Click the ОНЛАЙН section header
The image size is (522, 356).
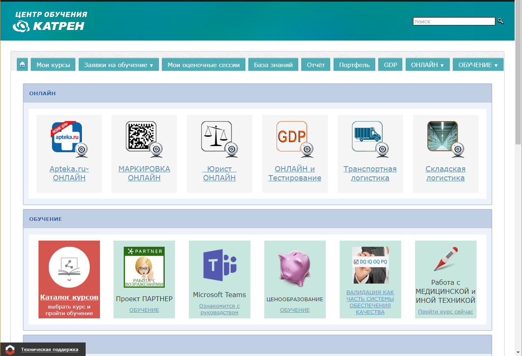tap(257, 93)
